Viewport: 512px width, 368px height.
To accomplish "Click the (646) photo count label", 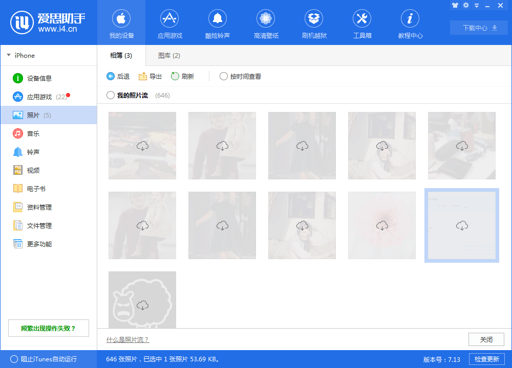I will click(x=162, y=96).
